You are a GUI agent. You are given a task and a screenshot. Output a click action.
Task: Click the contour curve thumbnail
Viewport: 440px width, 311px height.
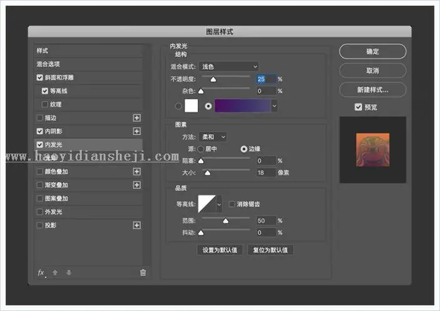click(x=207, y=204)
